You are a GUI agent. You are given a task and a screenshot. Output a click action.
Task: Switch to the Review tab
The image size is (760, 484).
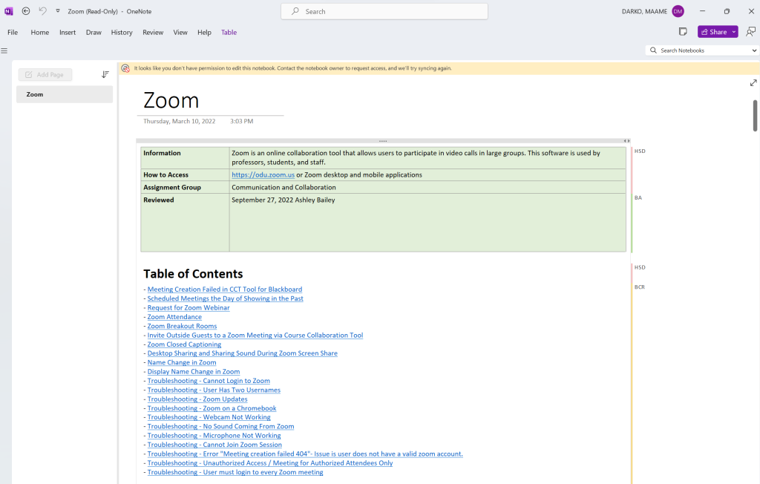pos(153,33)
